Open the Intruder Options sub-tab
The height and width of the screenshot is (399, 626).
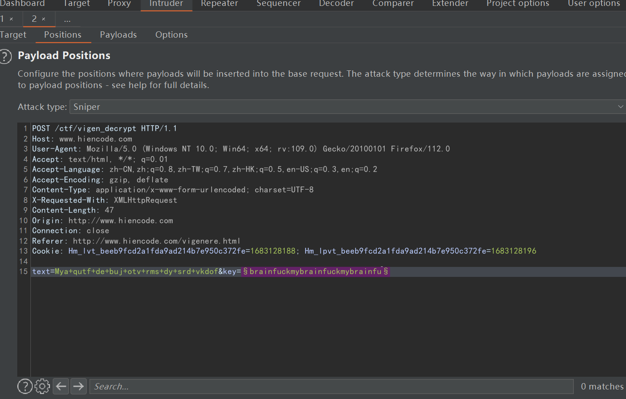click(171, 35)
